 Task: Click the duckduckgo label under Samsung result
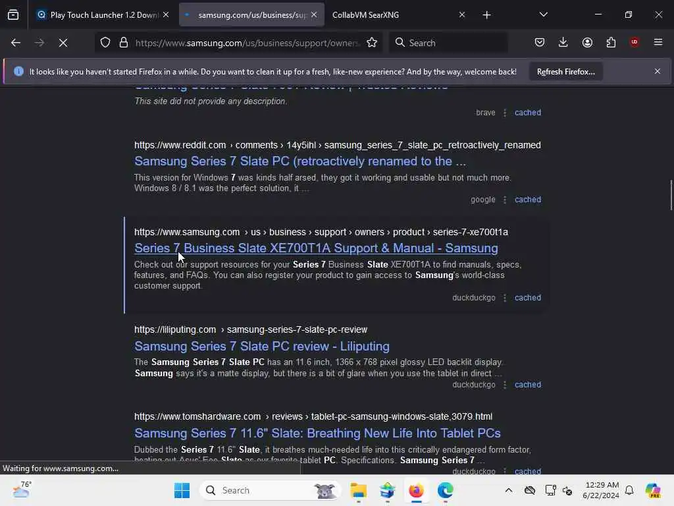point(474,298)
